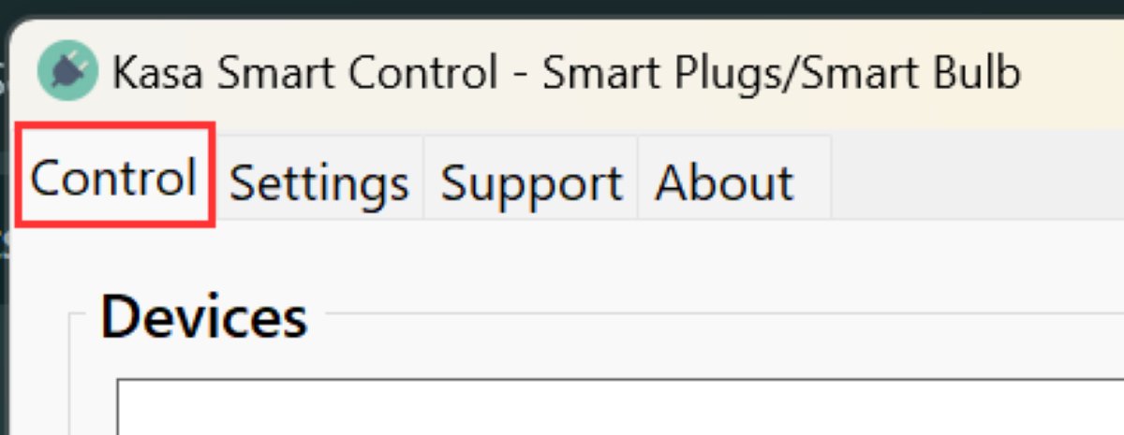The image size is (1124, 435).
Task: Click the dash separator in window title
Action: [519, 75]
